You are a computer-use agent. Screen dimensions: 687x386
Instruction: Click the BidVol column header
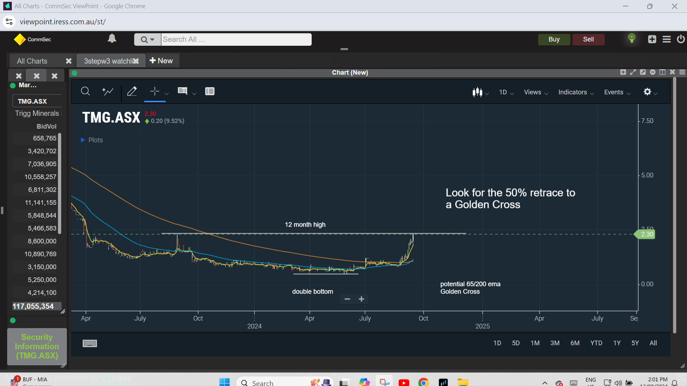pos(47,127)
